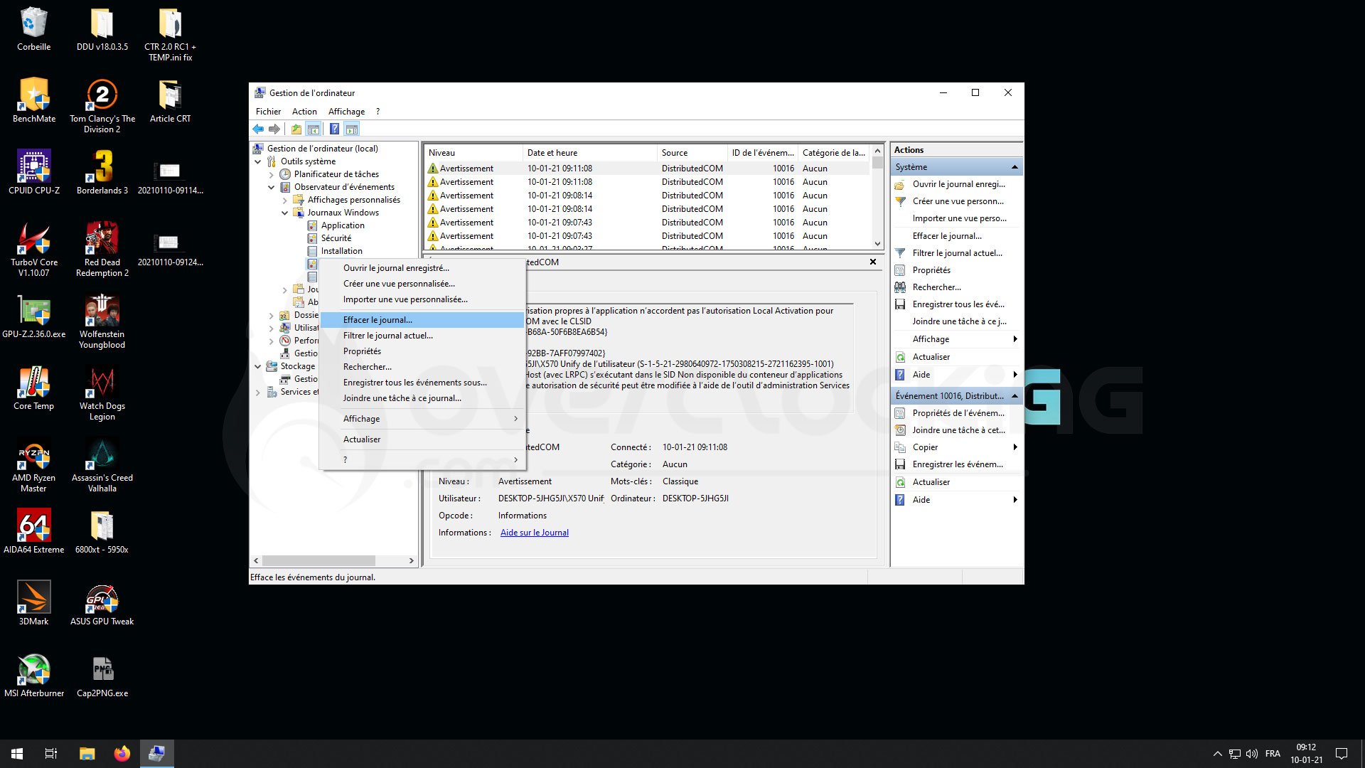Choose Actualiser in the context menu
Screen dimensions: 1365x768
(x=422, y=439)
